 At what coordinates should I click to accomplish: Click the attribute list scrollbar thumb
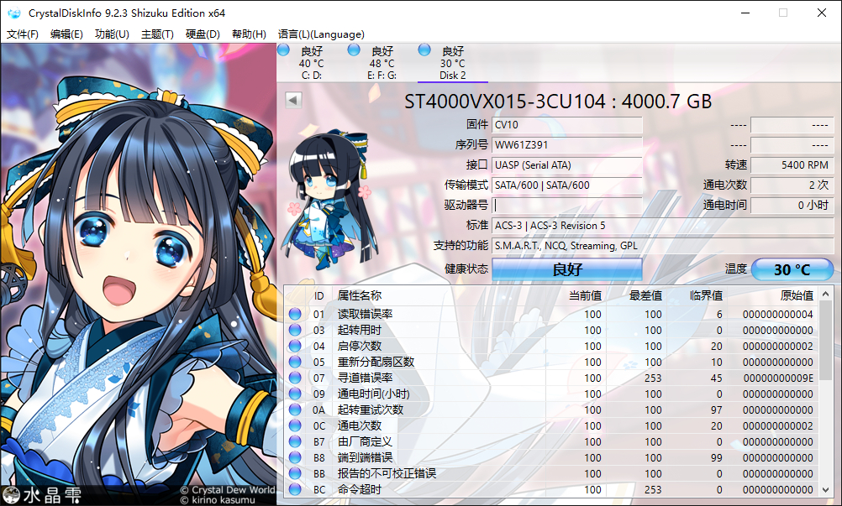coord(826,341)
